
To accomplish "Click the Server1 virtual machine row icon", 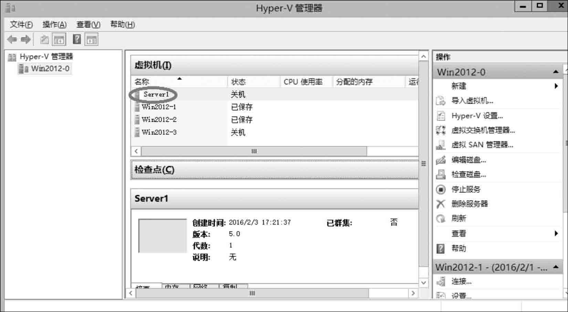I will (137, 94).
